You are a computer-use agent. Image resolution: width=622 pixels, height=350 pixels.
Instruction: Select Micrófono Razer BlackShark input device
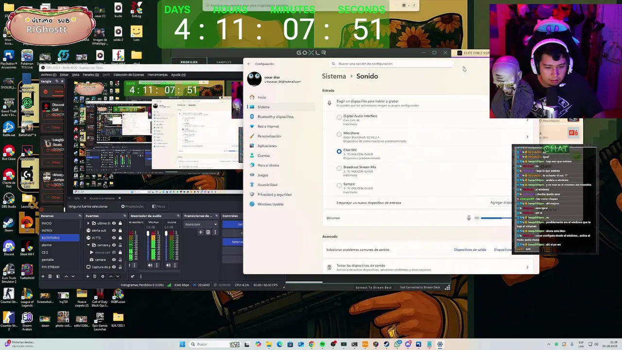click(339, 134)
